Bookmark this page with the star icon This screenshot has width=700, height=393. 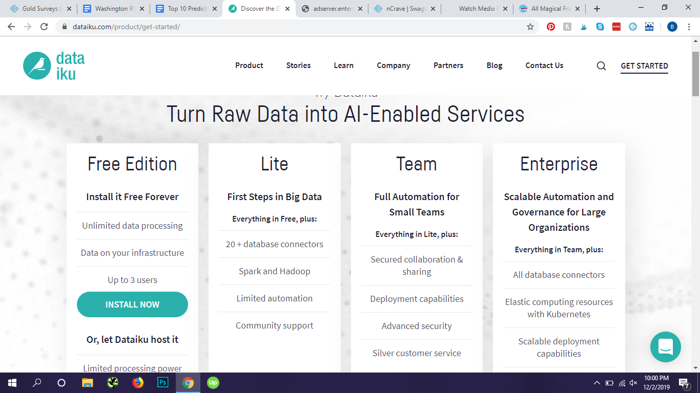pos(530,27)
